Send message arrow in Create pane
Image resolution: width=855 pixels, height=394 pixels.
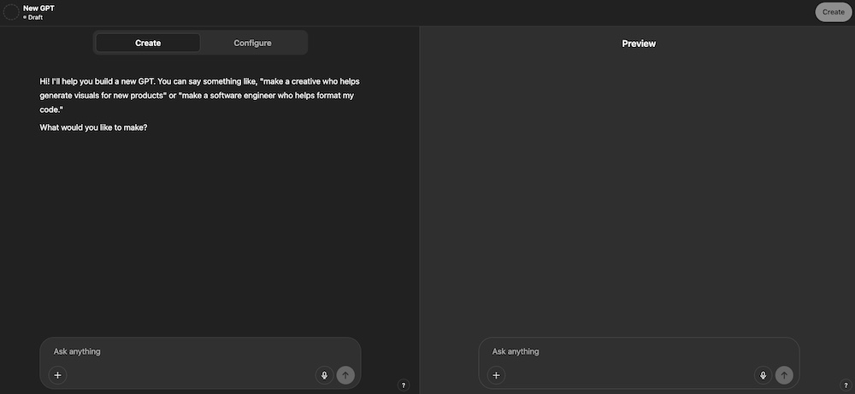click(345, 375)
